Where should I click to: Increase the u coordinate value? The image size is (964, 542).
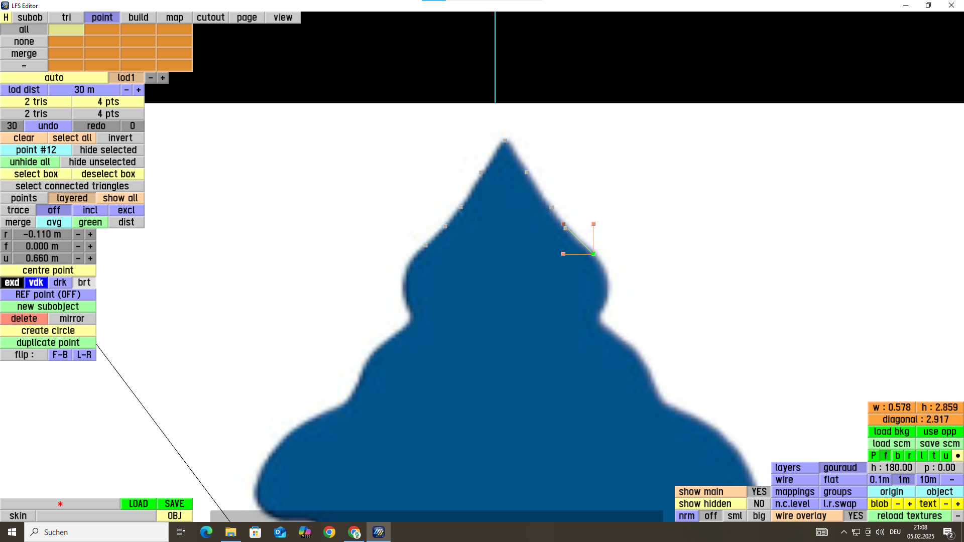point(90,258)
